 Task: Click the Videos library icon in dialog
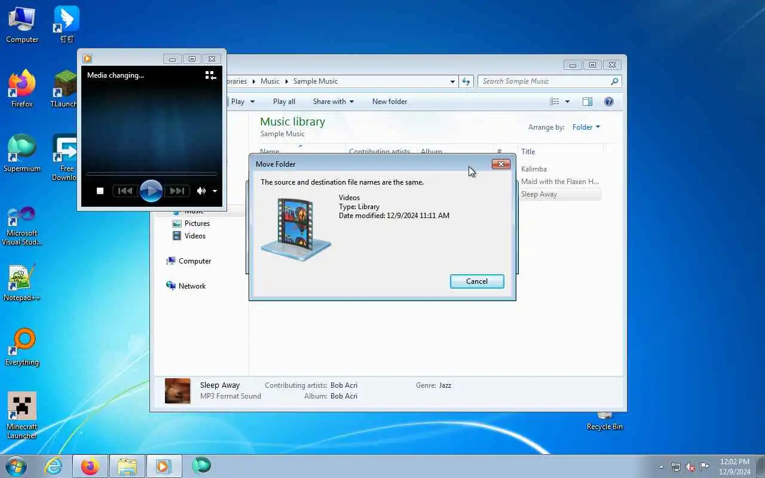click(x=296, y=229)
